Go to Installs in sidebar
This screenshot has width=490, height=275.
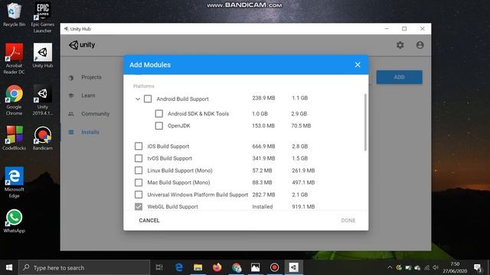tap(90, 132)
